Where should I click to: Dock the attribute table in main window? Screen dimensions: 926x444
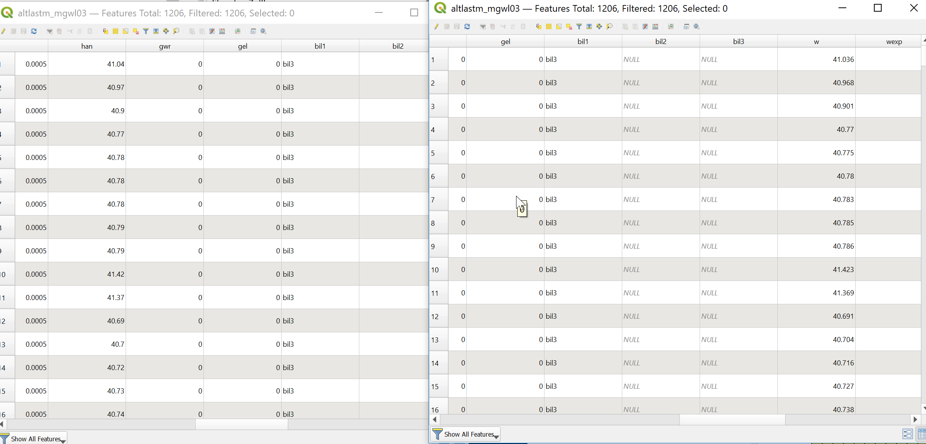(686, 26)
